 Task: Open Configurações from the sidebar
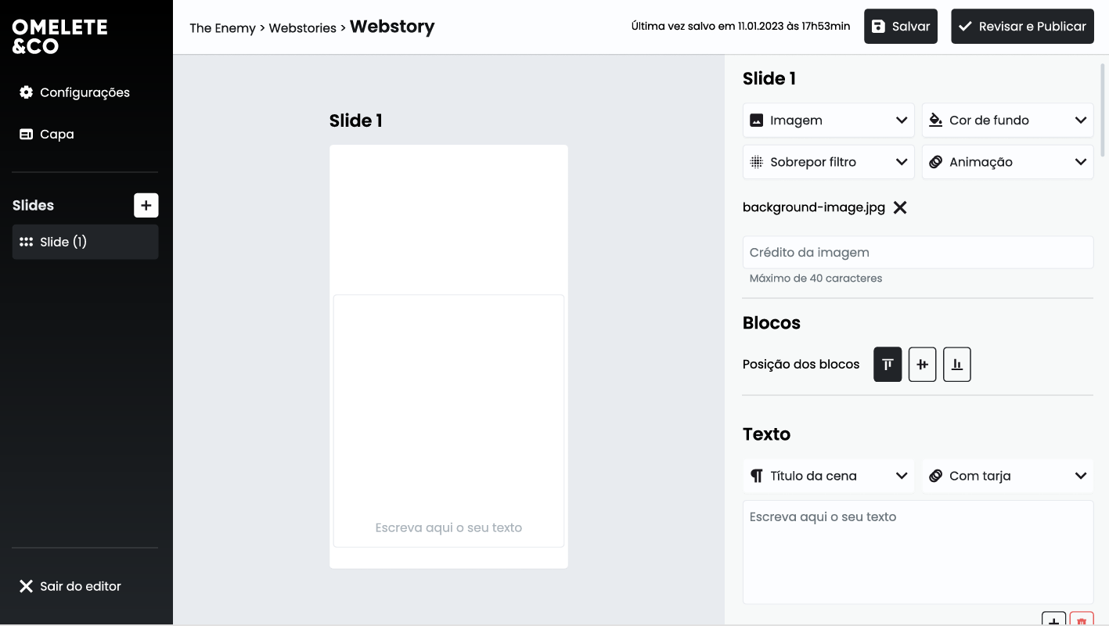click(x=82, y=92)
